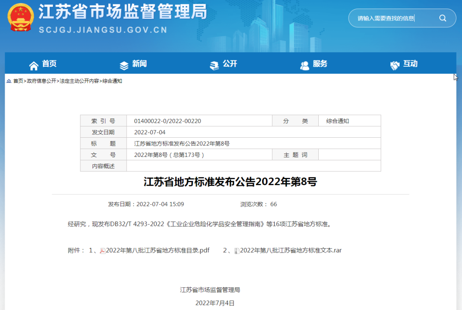Download 2022年第八批江苏省地方标准目录.pdf
This screenshot has height=310, width=462.
(x=157, y=250)
